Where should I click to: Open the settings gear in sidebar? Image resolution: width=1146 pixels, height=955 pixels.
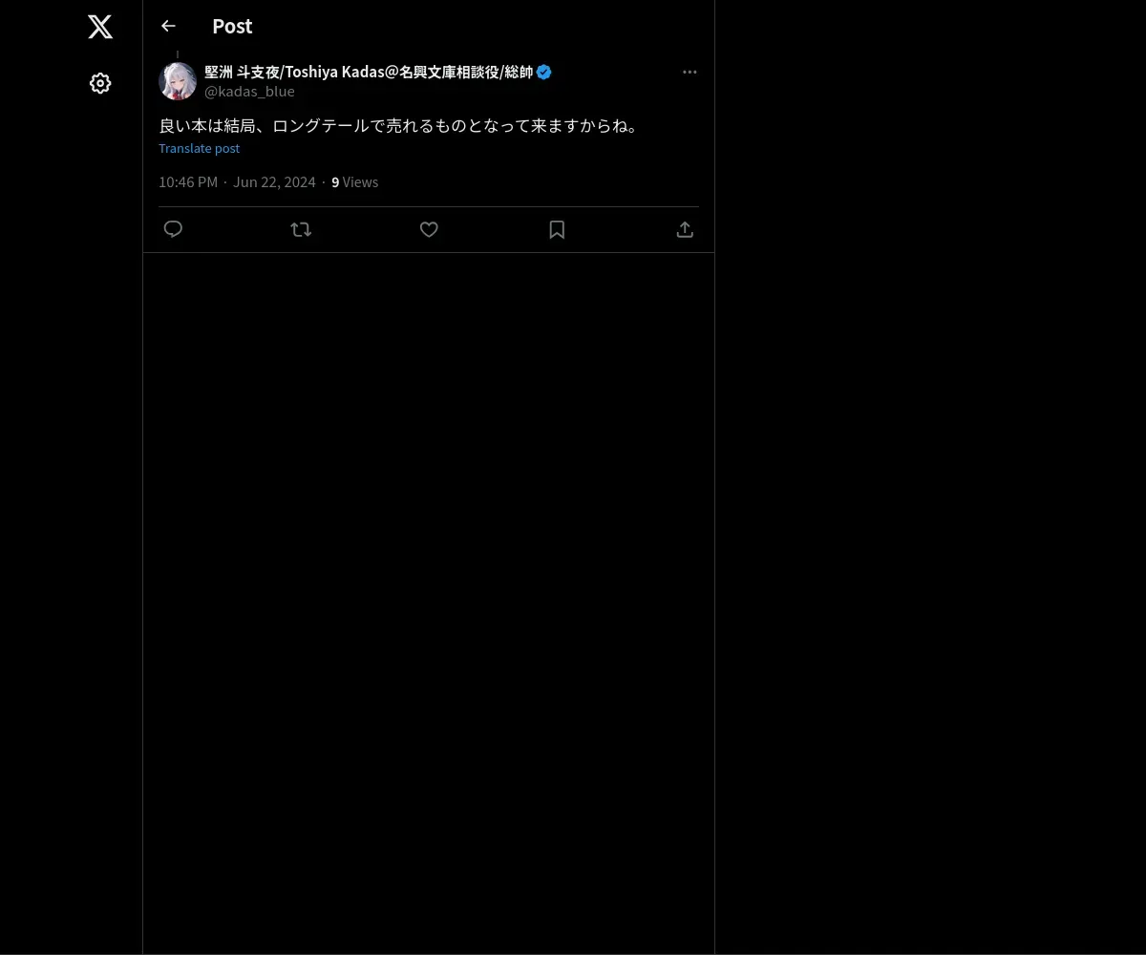click(x=100, y=83)
